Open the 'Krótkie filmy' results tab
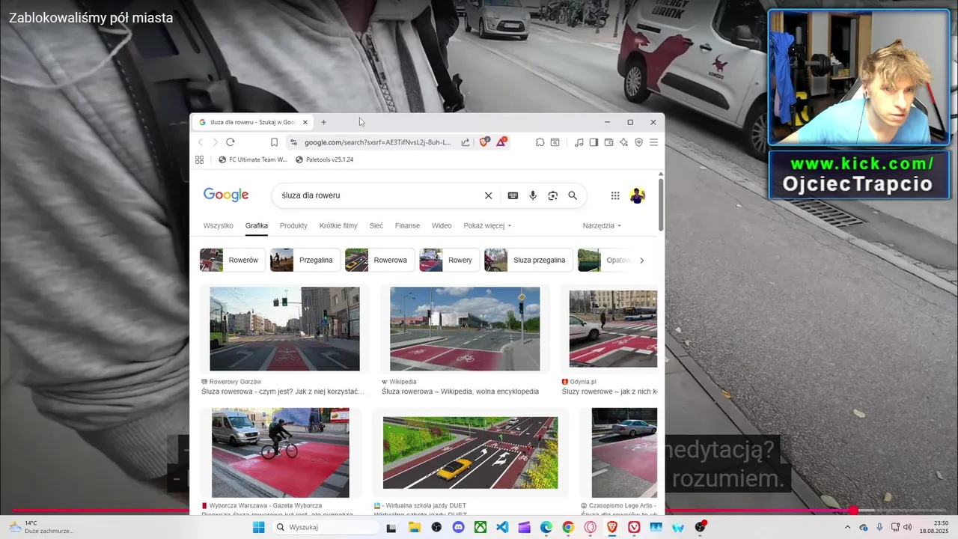The width and height of the screenshot is (958, 539). click(338, 225)
